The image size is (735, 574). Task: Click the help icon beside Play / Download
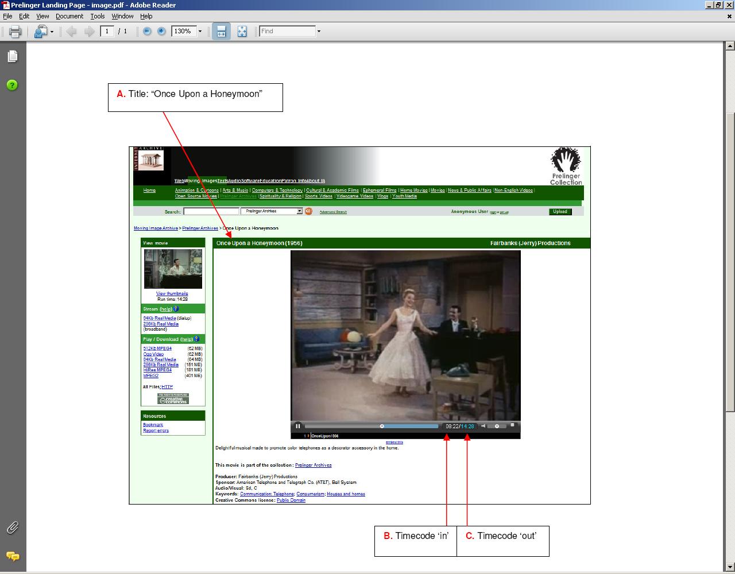(196, 339)
